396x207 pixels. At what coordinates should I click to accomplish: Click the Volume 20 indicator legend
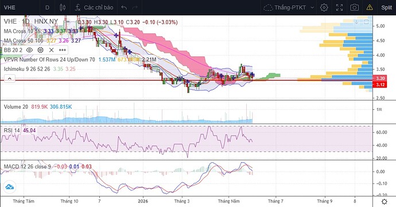(x=16, y=107)
